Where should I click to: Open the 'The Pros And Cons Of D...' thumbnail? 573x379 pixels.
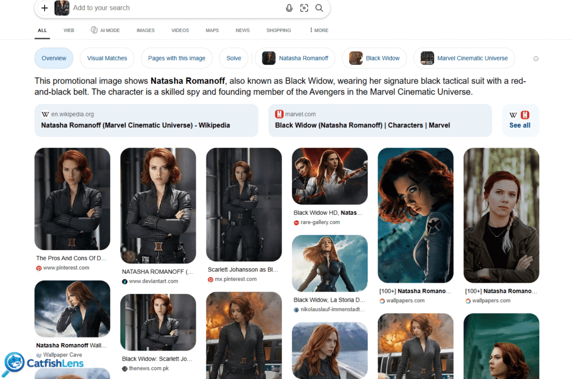point(72,199)
